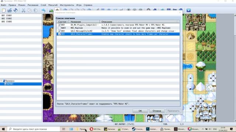236x132 pixels.
Task: Close the plugin manager dialog
Action: click(180, 12)
